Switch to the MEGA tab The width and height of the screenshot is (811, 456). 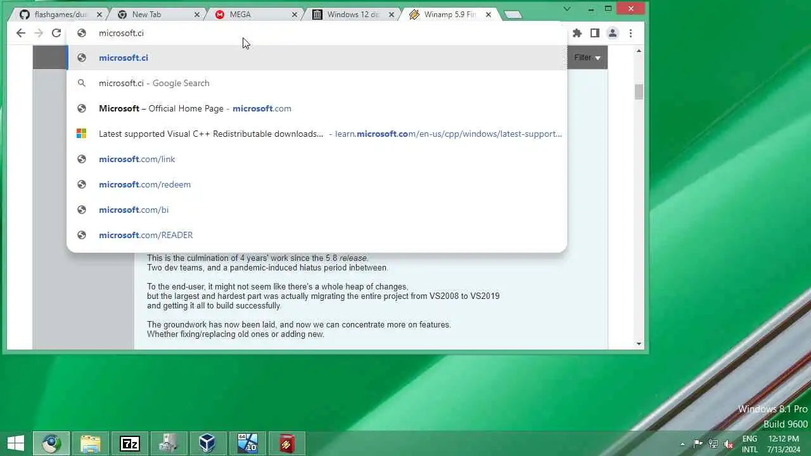255,14
